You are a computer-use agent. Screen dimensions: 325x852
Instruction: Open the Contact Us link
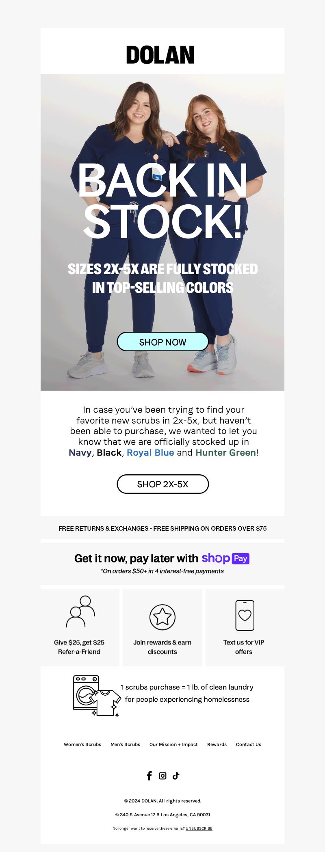[249, 744]
